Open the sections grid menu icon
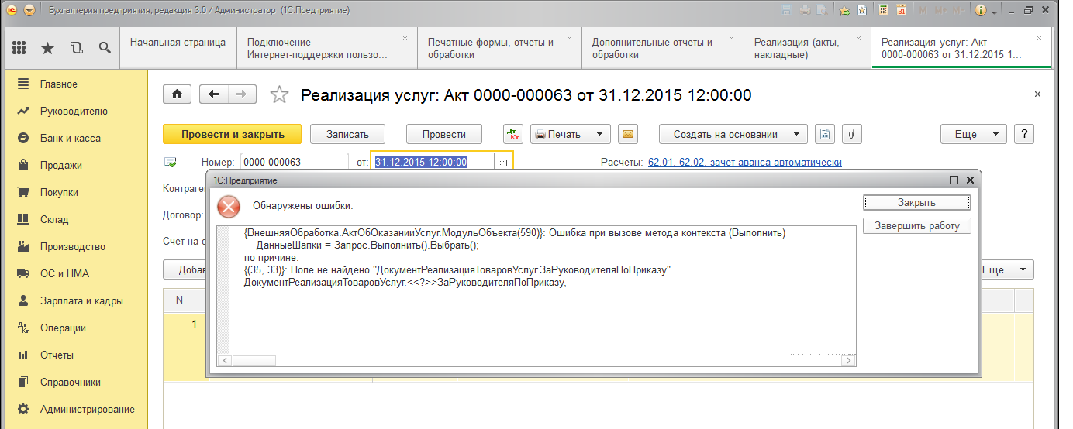Screen dimensions: 1073x429 (19, 48)
